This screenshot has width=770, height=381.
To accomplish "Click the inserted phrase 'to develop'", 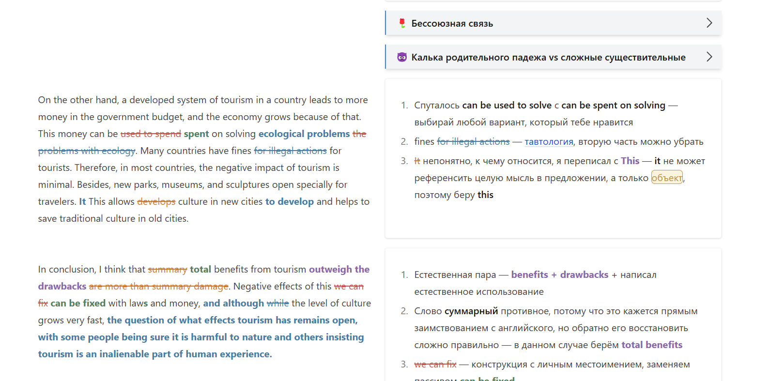I will coord(289,202).
